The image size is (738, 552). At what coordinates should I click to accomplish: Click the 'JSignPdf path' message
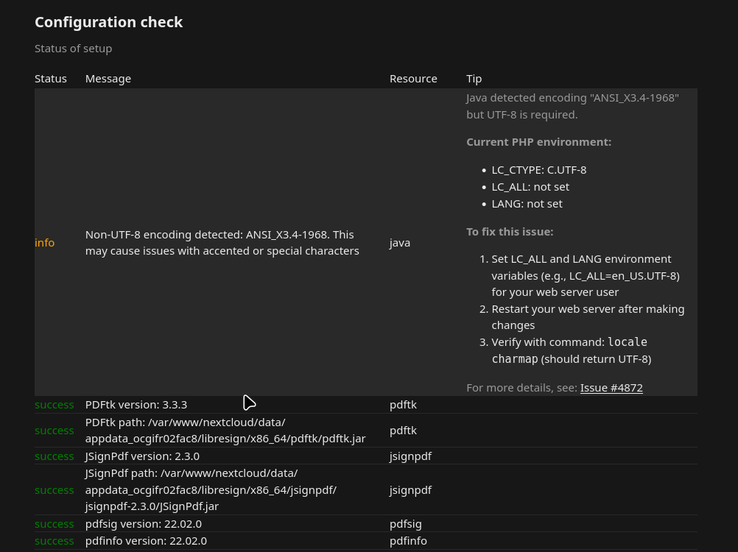coord(211,490)
